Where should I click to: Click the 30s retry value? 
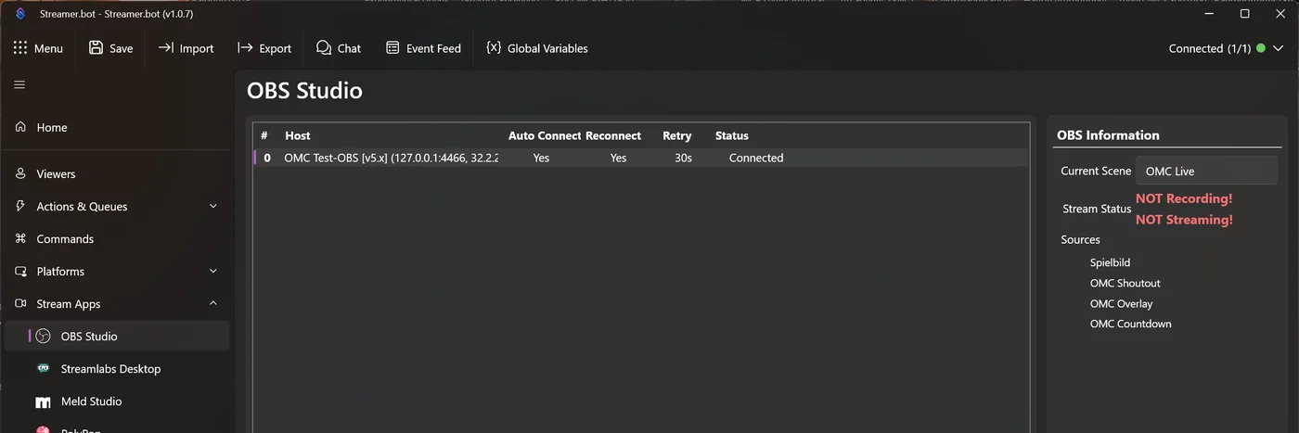(x=684, y=158)
